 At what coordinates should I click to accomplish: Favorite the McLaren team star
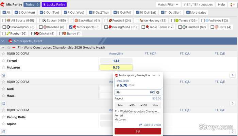(x=3, y=67)
